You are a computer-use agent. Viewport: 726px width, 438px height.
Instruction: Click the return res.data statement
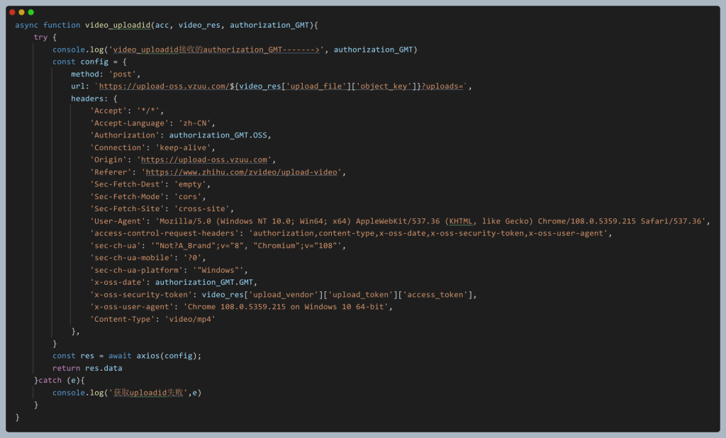point(87,368)
